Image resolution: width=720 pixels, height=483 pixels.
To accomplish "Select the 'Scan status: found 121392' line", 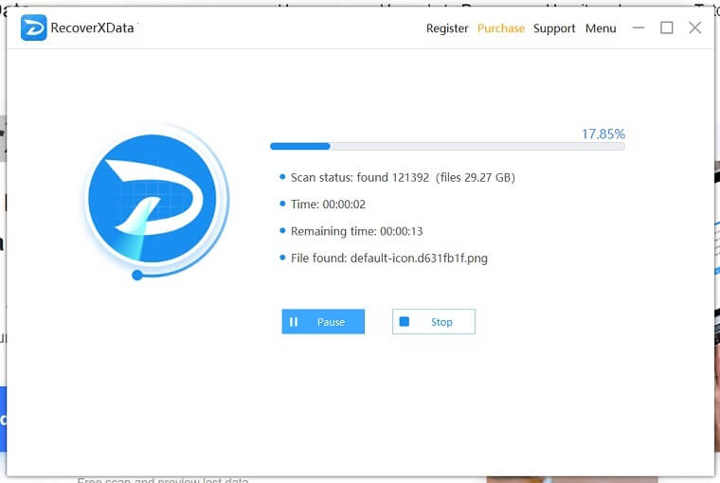I will pos(403,177).
